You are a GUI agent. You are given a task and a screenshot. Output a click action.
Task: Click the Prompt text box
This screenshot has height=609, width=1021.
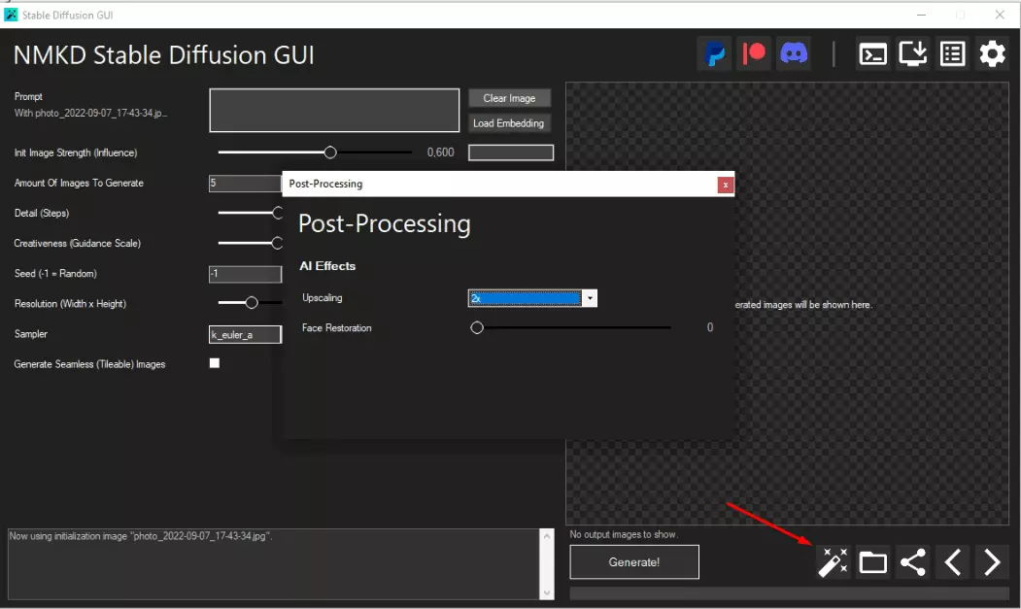(334, 110)
